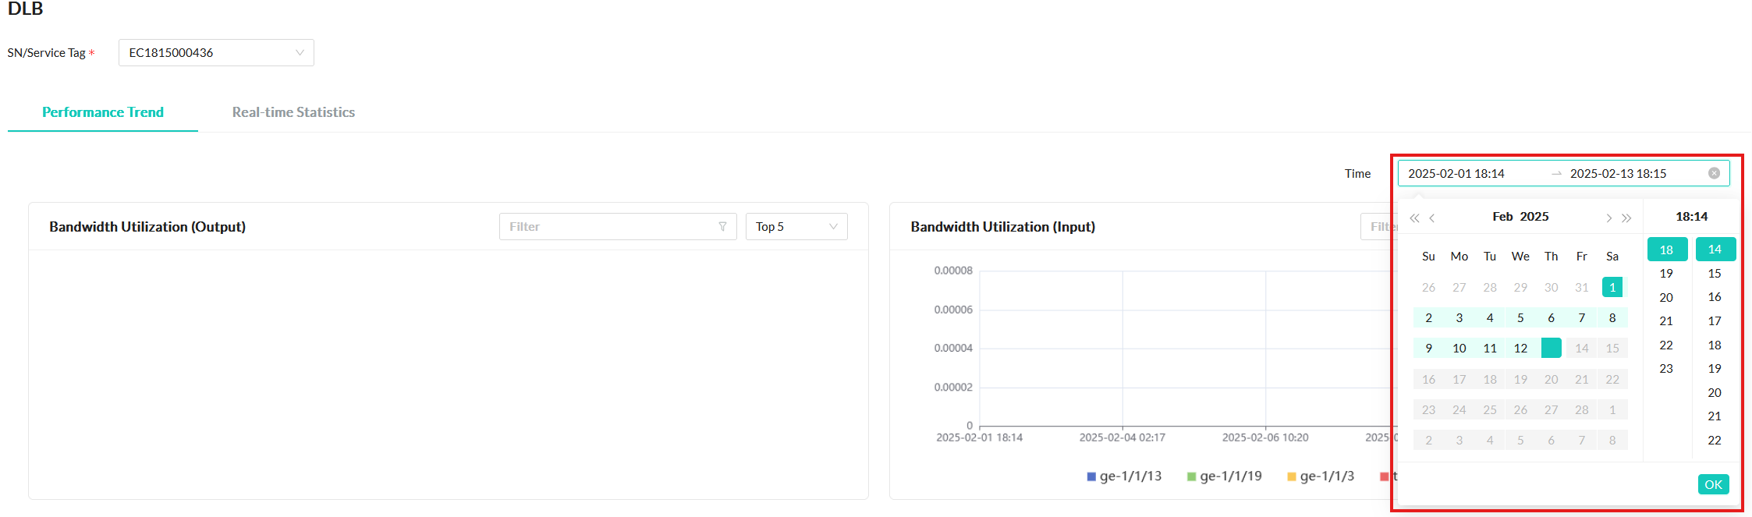Image resolution: width=1752 pixels, height=517 pixels.
Task: Go to next year in calendar
Action: coord(1626,218)
